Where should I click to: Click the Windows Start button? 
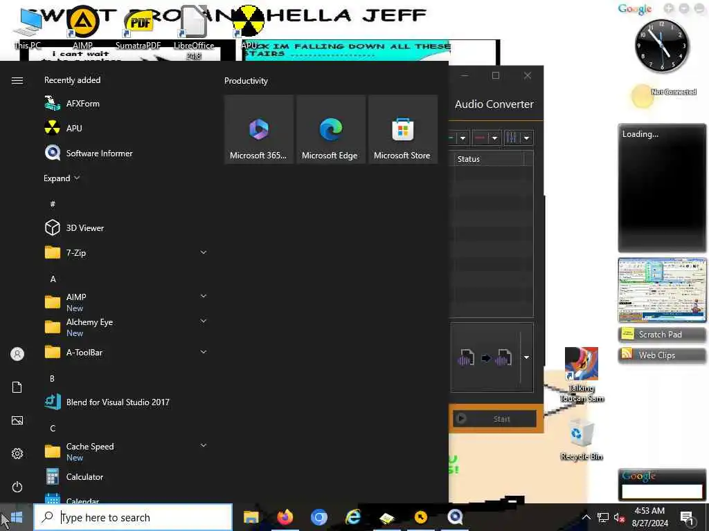(x=17, y=517)
